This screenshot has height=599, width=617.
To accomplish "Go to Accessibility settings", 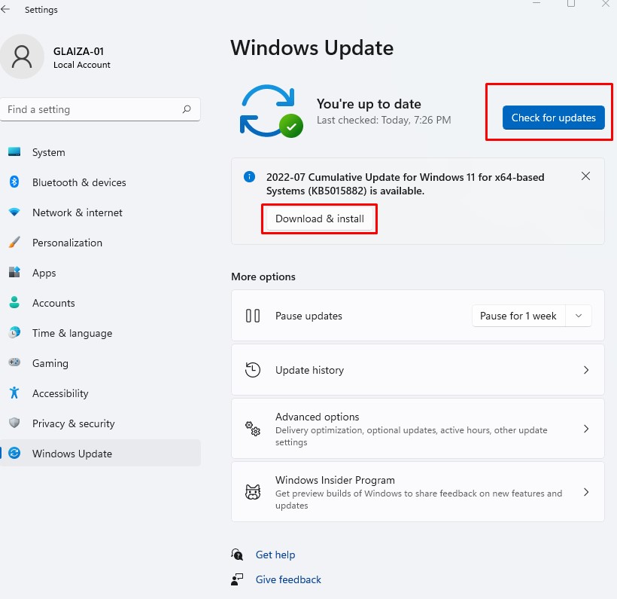I will pos(60,393).
